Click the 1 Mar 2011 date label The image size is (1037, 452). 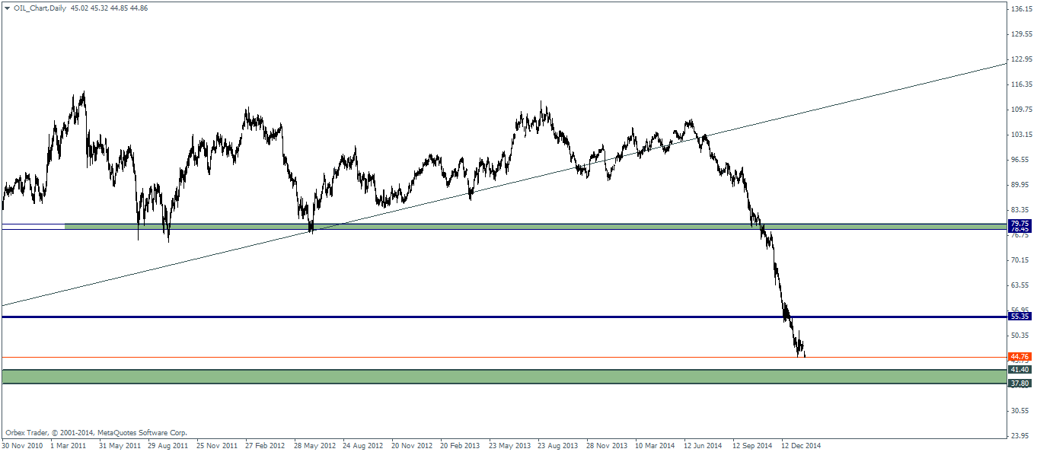pos(69,445)
